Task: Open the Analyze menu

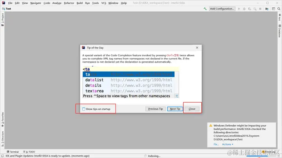Action: (x=57, y=3)
